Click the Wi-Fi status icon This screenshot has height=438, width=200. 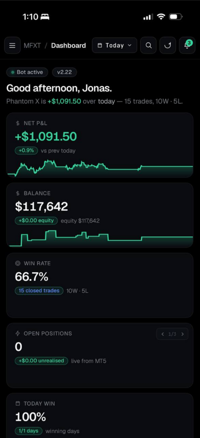[161, 17]
